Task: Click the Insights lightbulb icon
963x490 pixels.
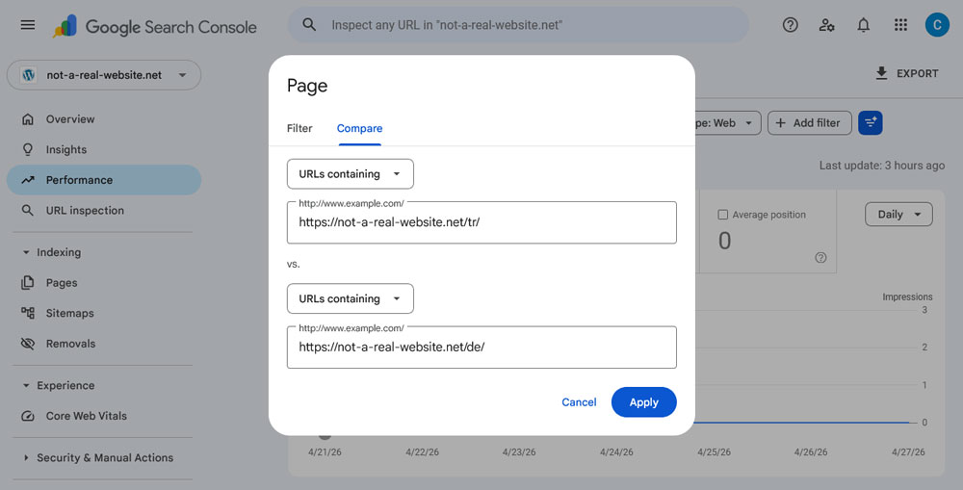Action: click(28, 149)
